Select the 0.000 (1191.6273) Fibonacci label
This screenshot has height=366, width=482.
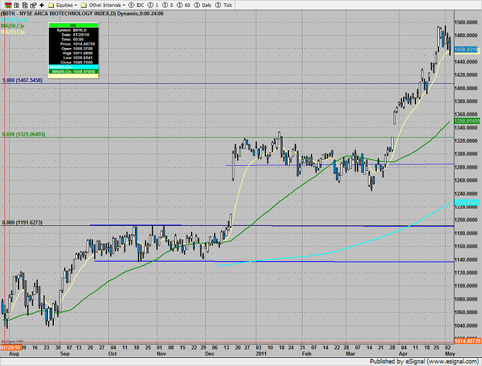click(x=22, y=223)
